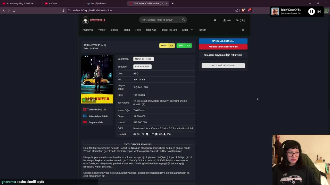Click Türkçe Altyazılı izle
This screenshot has width=330, height=185.
pos(97,116)
